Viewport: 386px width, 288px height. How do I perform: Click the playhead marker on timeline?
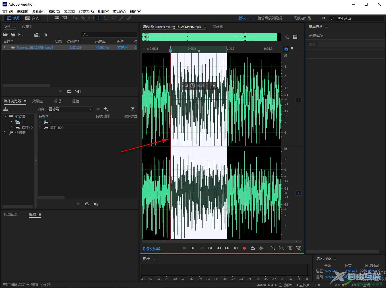click(170, 51)
